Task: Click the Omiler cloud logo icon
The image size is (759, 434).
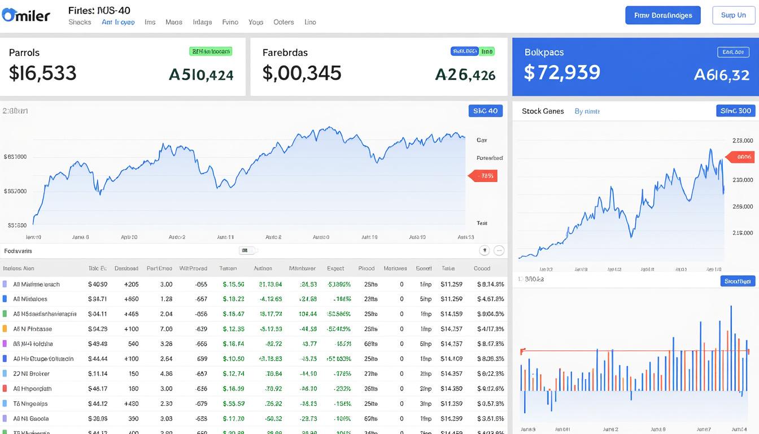Action: [9, 15]
